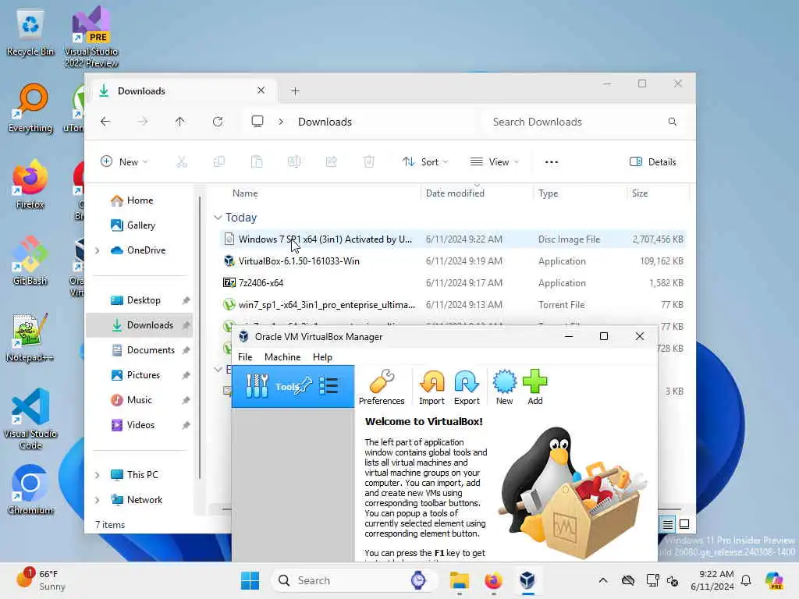Switch Explorer to details list view

point(668,524)
